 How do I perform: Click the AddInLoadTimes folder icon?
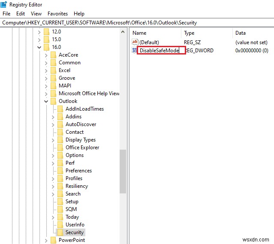[60, 109]
